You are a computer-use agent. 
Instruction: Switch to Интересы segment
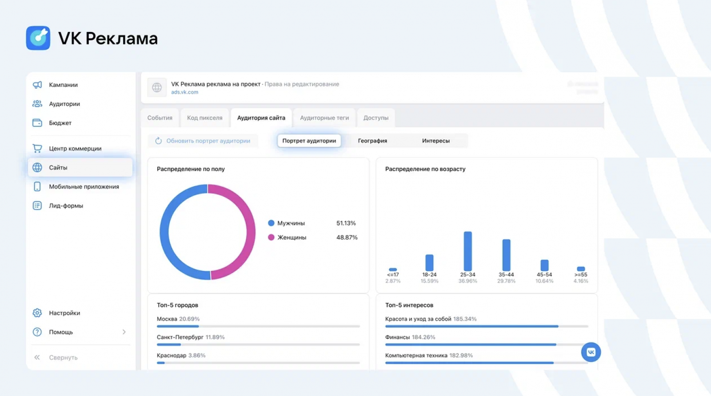pos(435,141)
